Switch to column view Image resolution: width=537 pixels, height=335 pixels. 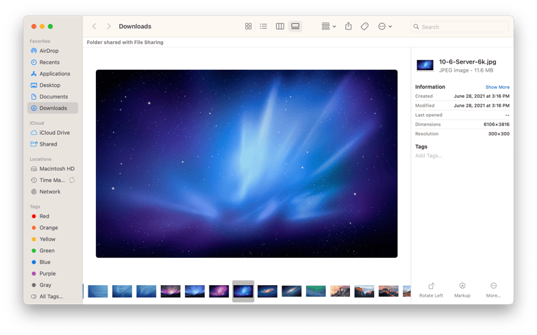point(279,26)
